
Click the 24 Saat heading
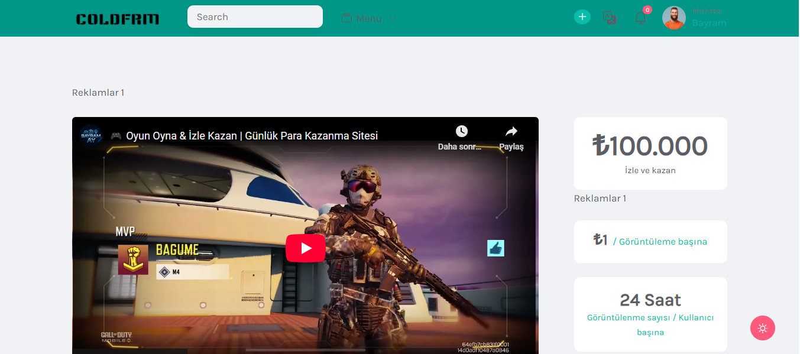[650, 300]
